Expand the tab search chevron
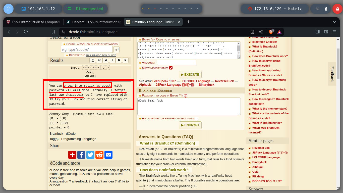343x193 pixels. point(334,22)
